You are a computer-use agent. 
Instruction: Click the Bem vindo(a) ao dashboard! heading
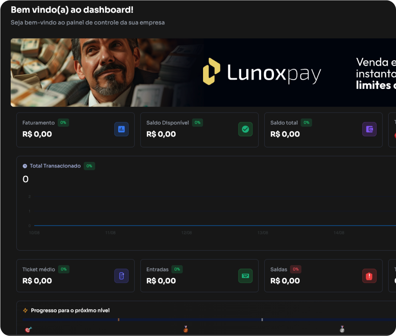[72, 10]
